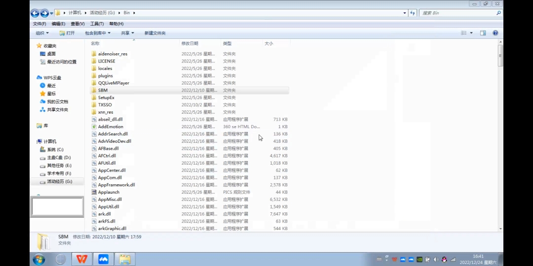Image resolution: width=533 pixels, height=266 pixels.
Task: Select 共享文件夹 in navigation pane
Action: (x=57, y=109)
